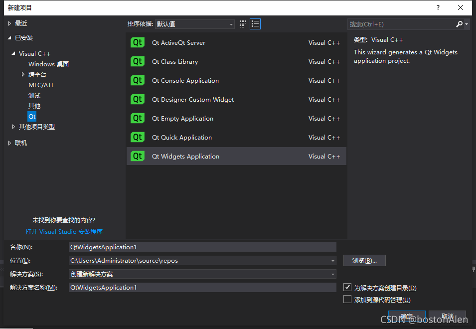Image resolution: width=476 pixels, height=329 pixels.
Task: Click the Qt Widgets Application template icon
Action: click(x=138, y=157)
